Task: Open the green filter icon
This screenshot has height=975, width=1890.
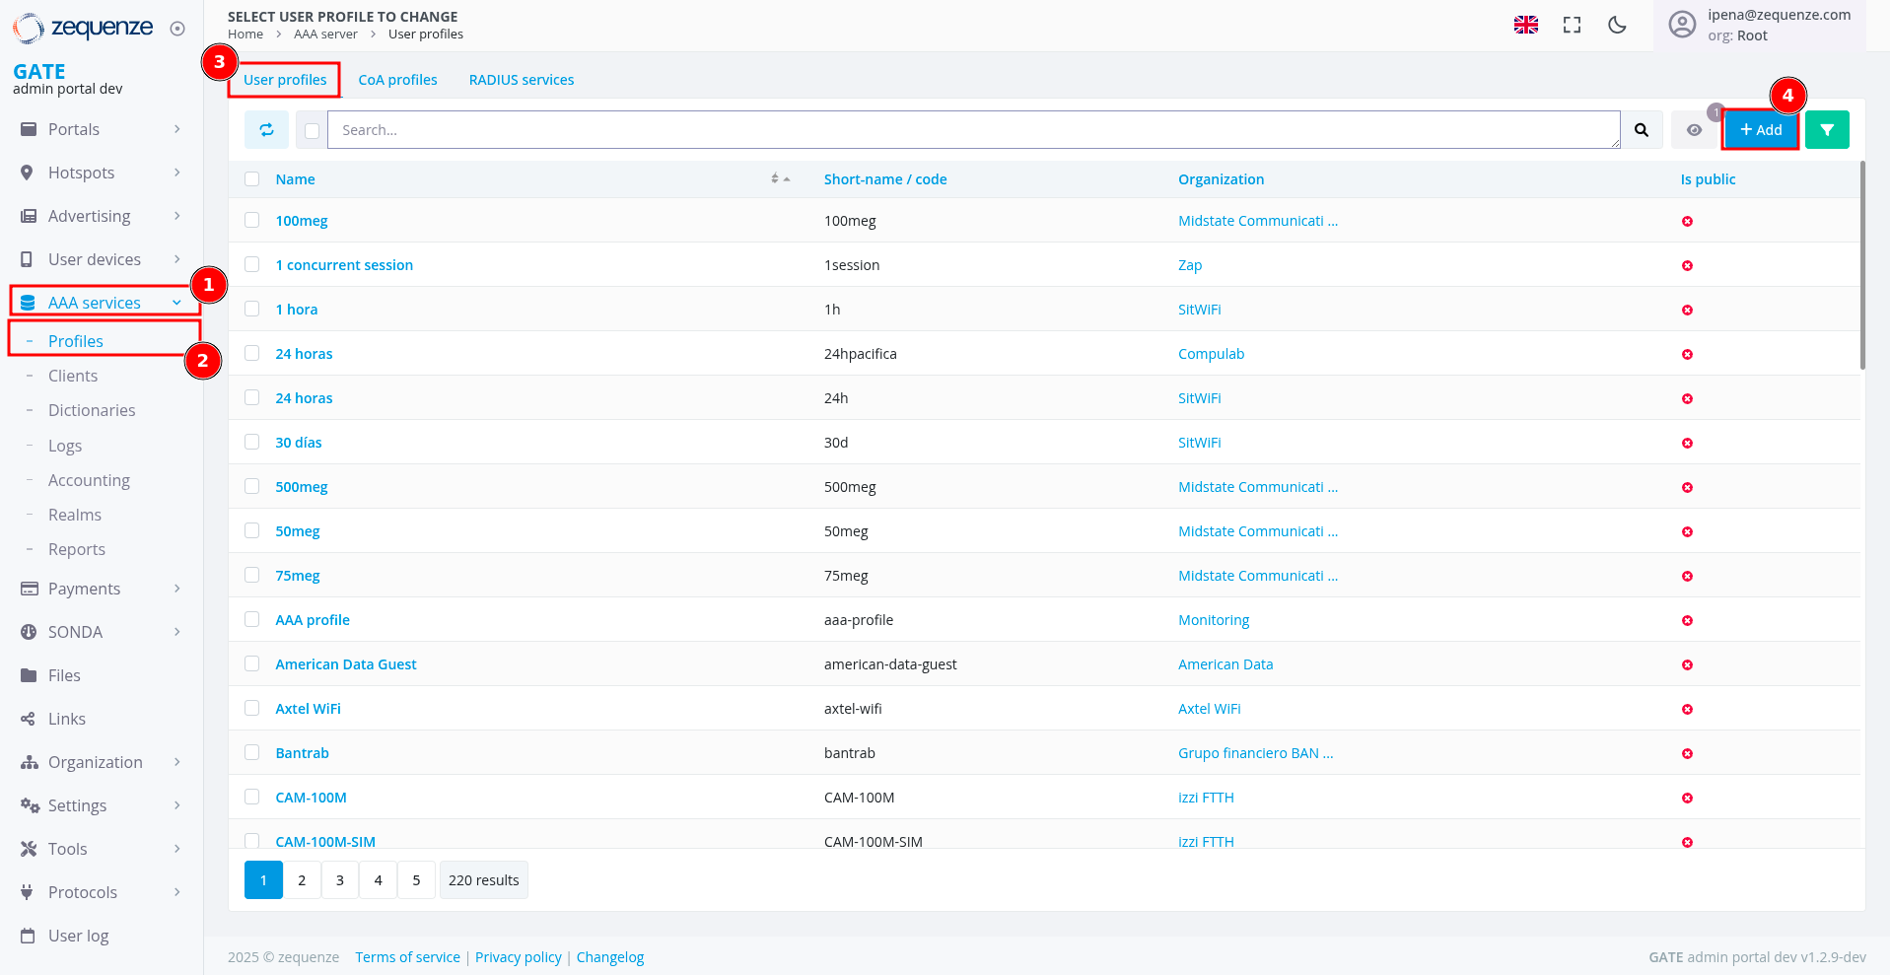Action: 1827,130
